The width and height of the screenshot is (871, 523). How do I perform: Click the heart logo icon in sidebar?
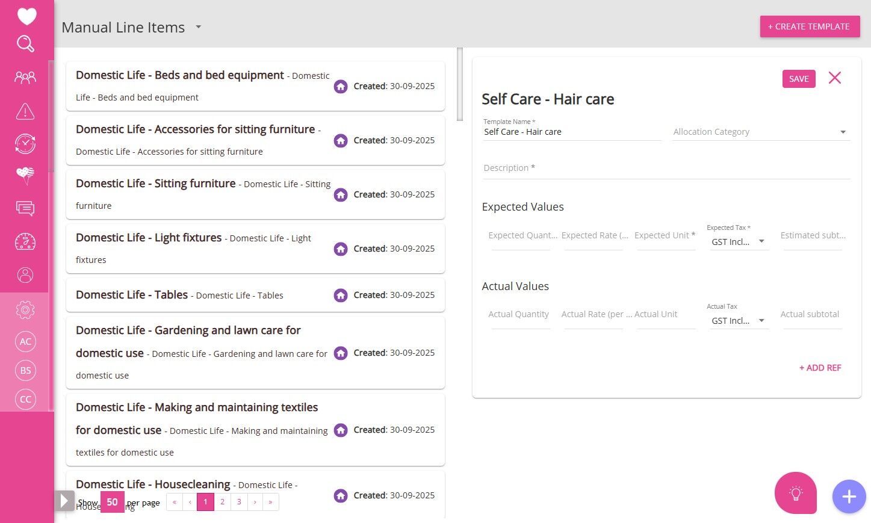(26, 16)
